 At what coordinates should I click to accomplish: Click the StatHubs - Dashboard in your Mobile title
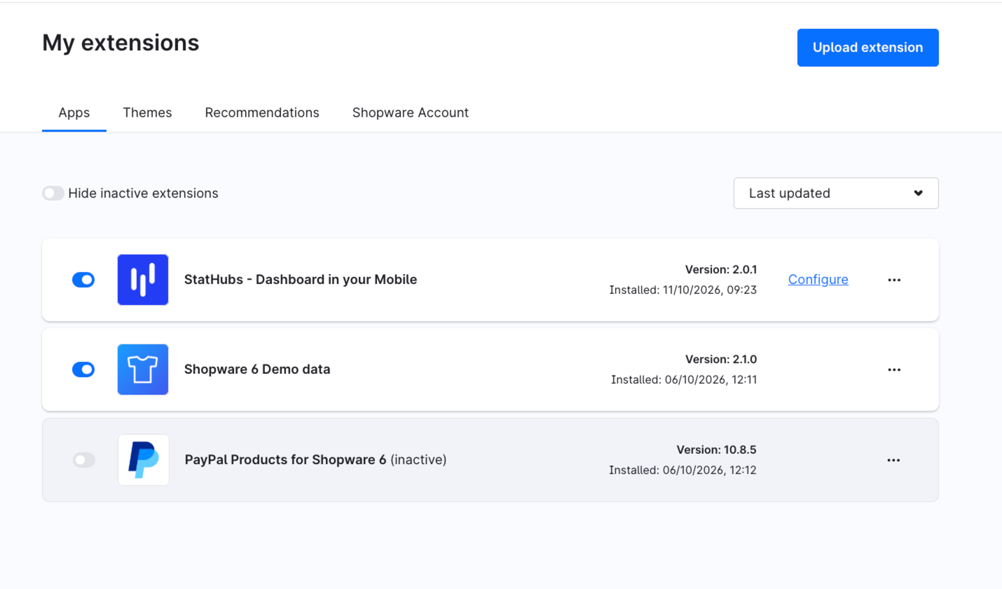click(x=301, y=279)
